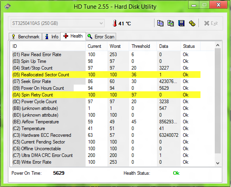Click the Power On Time value 5629

coord(59,173)
